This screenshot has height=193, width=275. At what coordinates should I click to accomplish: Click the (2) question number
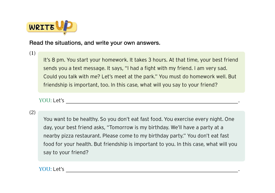[x=32, y=112]
